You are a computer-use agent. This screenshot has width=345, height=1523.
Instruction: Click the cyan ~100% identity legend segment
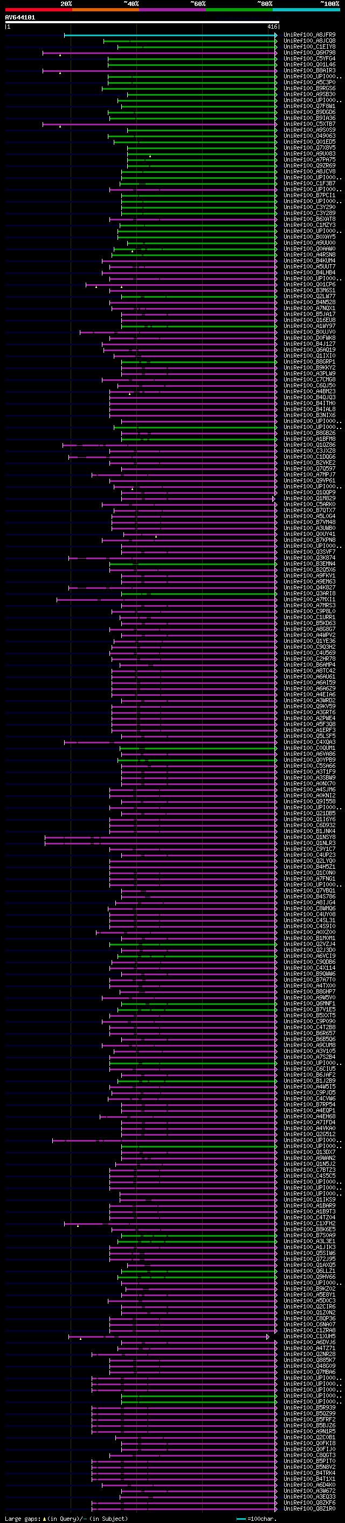(x=306, y=10)
